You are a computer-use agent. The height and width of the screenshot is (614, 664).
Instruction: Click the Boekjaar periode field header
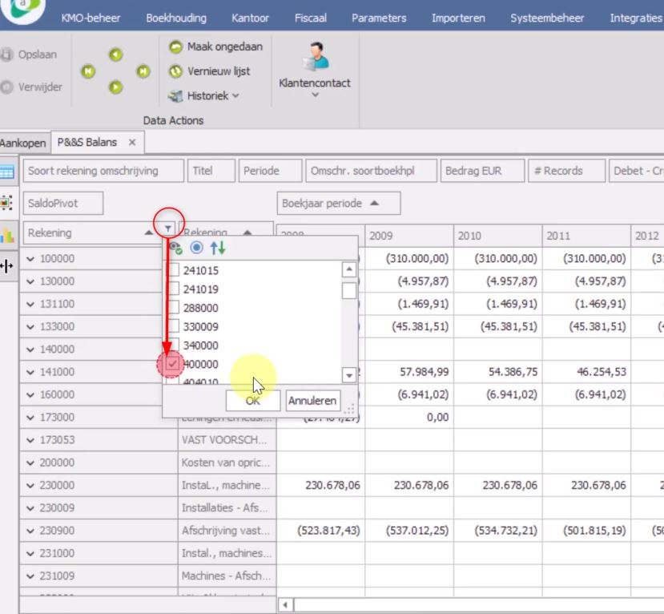pyautogui.click(x=339, y=204)
